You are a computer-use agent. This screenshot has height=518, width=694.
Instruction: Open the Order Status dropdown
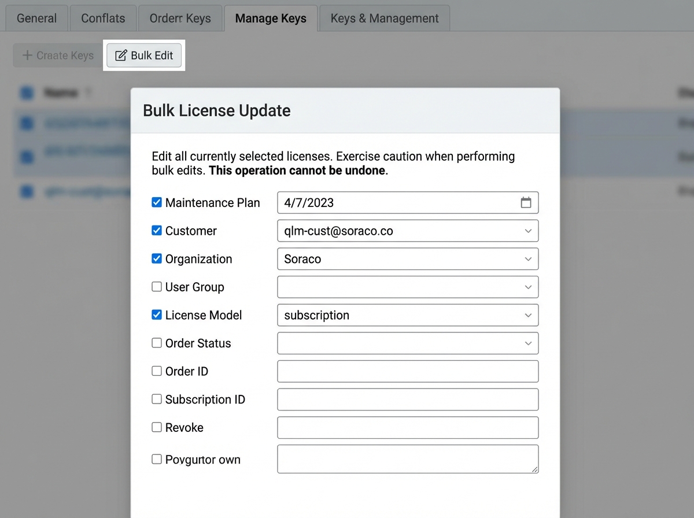(x=408, y=343)
